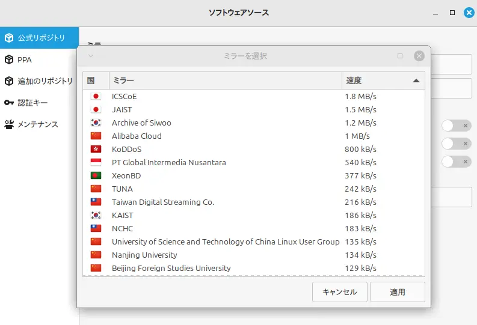Open the dialog menu chevron in ミラーを選択 titlebar

pyautogui.click(x=91, y=56)
